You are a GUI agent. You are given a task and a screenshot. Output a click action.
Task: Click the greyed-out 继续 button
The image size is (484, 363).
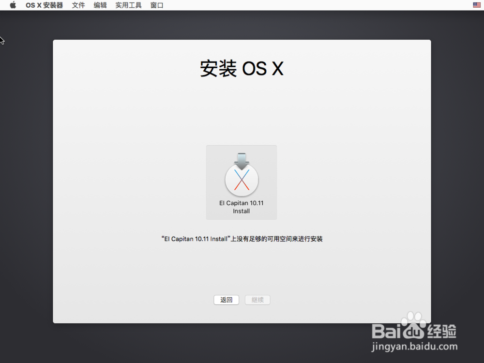tap(257, 300)
